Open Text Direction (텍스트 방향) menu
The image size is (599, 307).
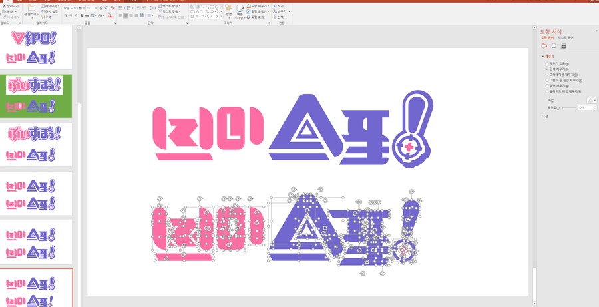169,6
